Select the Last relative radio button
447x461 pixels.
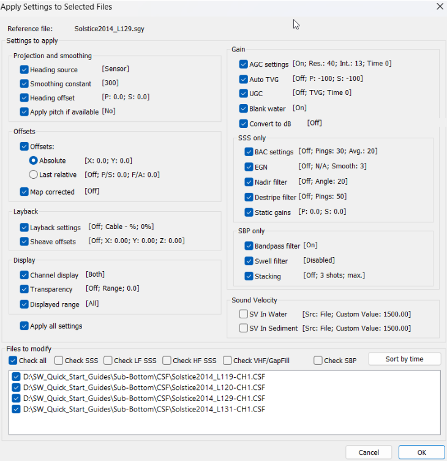pyautogui.click(x=33, y=174)
